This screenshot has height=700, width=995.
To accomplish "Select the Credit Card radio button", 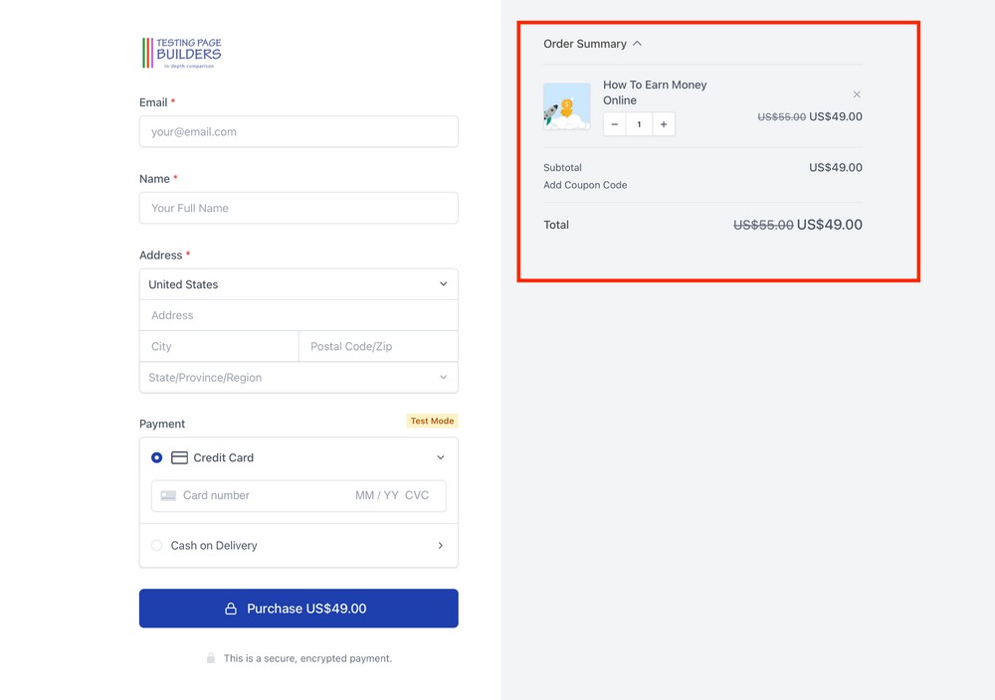I will pyautogui.click(x=156, y=457).
